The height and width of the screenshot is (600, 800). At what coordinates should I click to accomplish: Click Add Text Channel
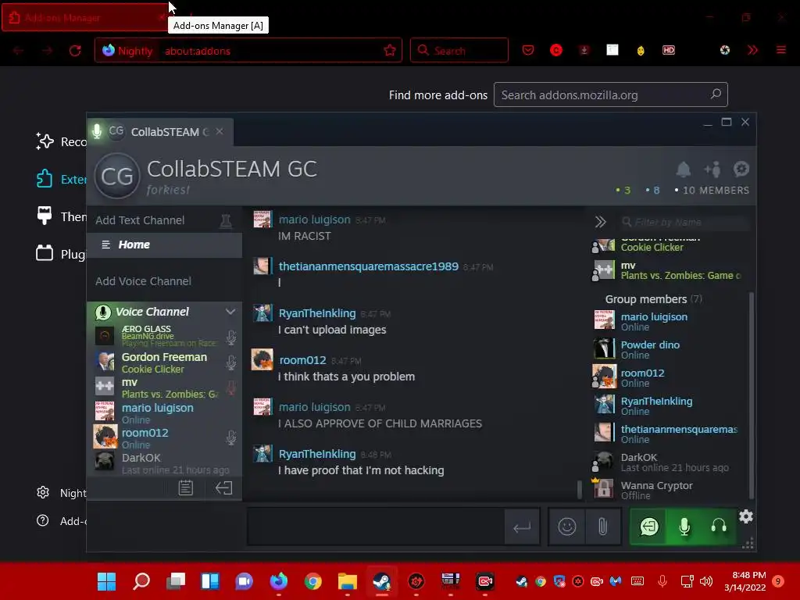point(140,220)
